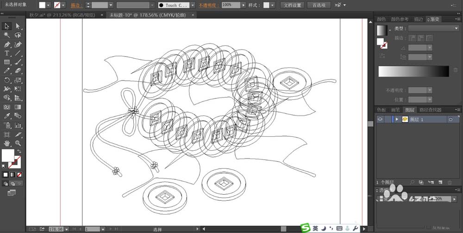Click the gradient slider bar in 渐变 panel
The width and height of the screenshot is (463, 233).
tap(413, 71)
